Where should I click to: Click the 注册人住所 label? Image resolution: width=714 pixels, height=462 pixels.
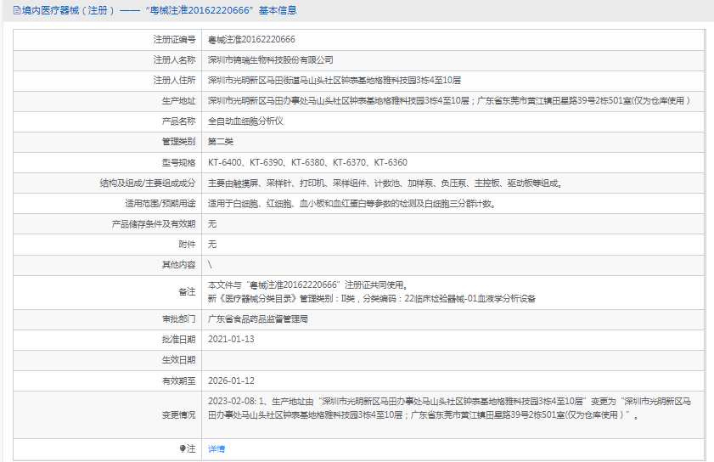point(174,81)
